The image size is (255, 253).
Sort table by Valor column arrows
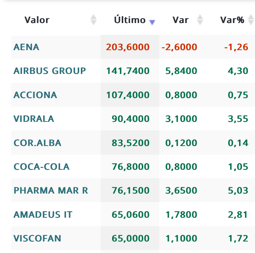pos(94,20)
